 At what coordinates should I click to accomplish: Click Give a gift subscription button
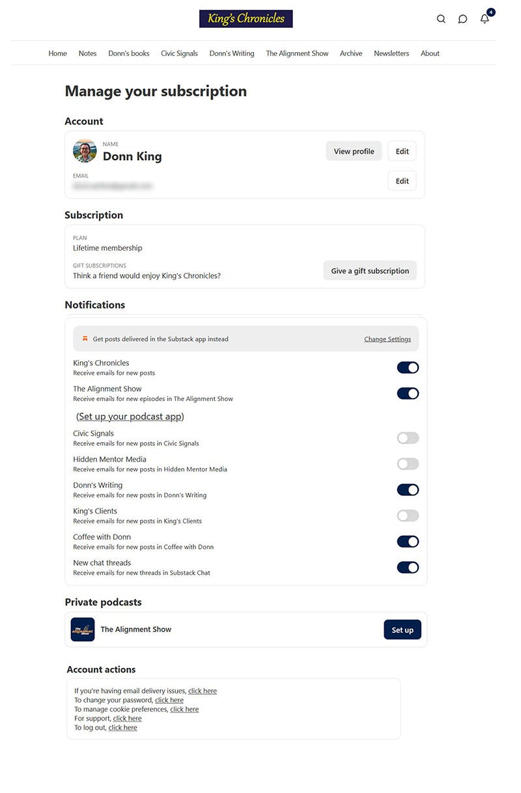tap(370, 271)
